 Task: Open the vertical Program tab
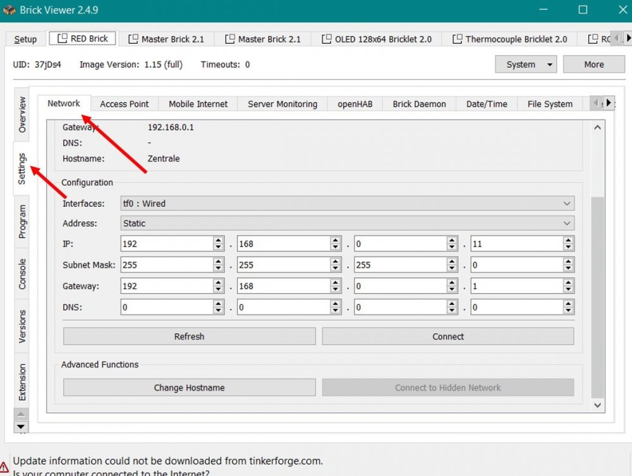22,221
